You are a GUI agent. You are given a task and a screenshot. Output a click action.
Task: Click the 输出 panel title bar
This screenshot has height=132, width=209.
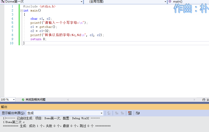105,107
